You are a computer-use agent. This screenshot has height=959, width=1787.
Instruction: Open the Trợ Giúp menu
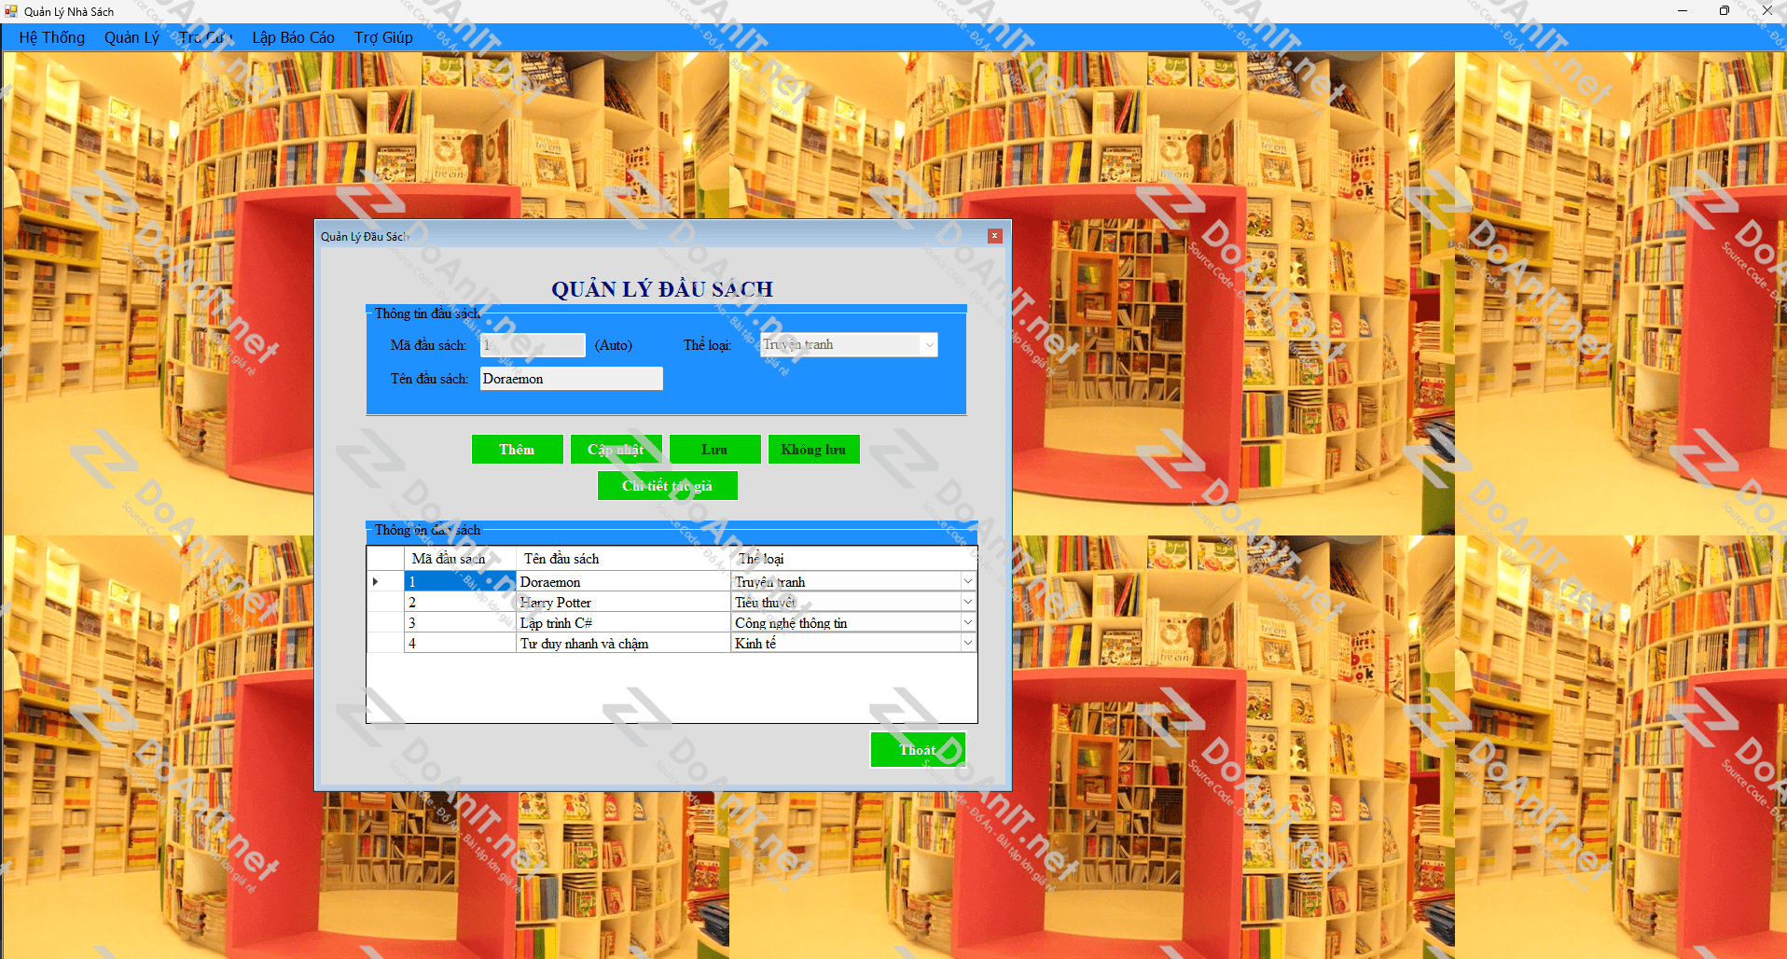[383, 37]
